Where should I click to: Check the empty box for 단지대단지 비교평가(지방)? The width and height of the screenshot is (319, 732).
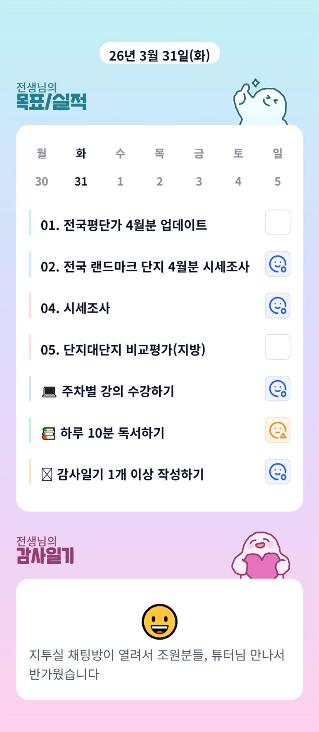277,347
